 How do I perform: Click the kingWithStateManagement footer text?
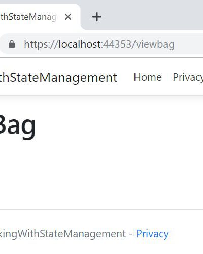point(63,234)
